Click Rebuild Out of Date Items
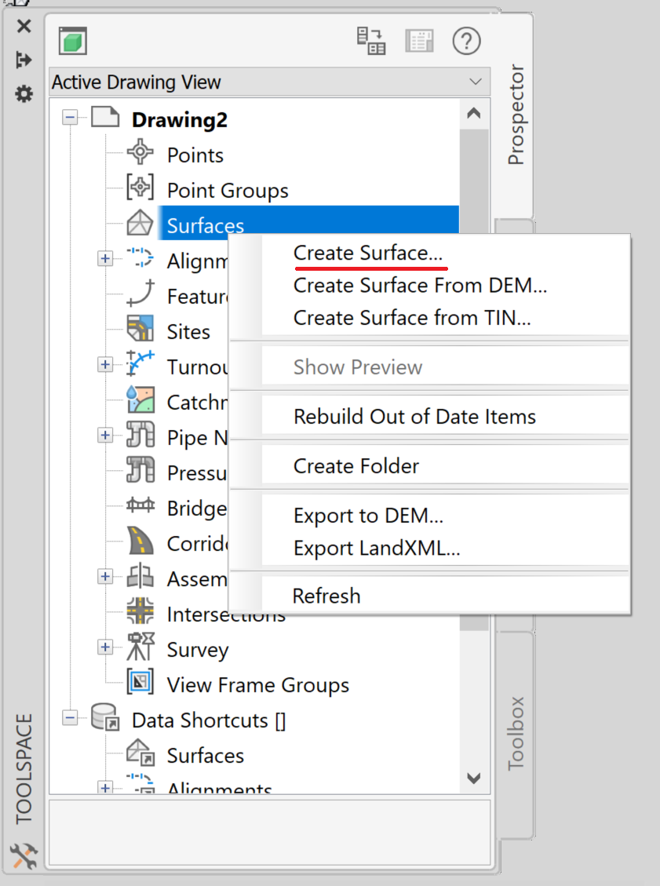Viewport: 660px width, 886px height. pos(414,416)
